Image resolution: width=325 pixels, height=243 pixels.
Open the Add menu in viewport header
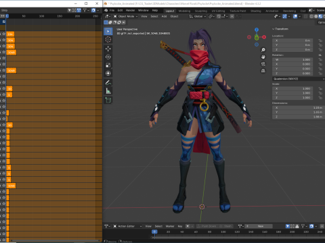click(164, 16)
